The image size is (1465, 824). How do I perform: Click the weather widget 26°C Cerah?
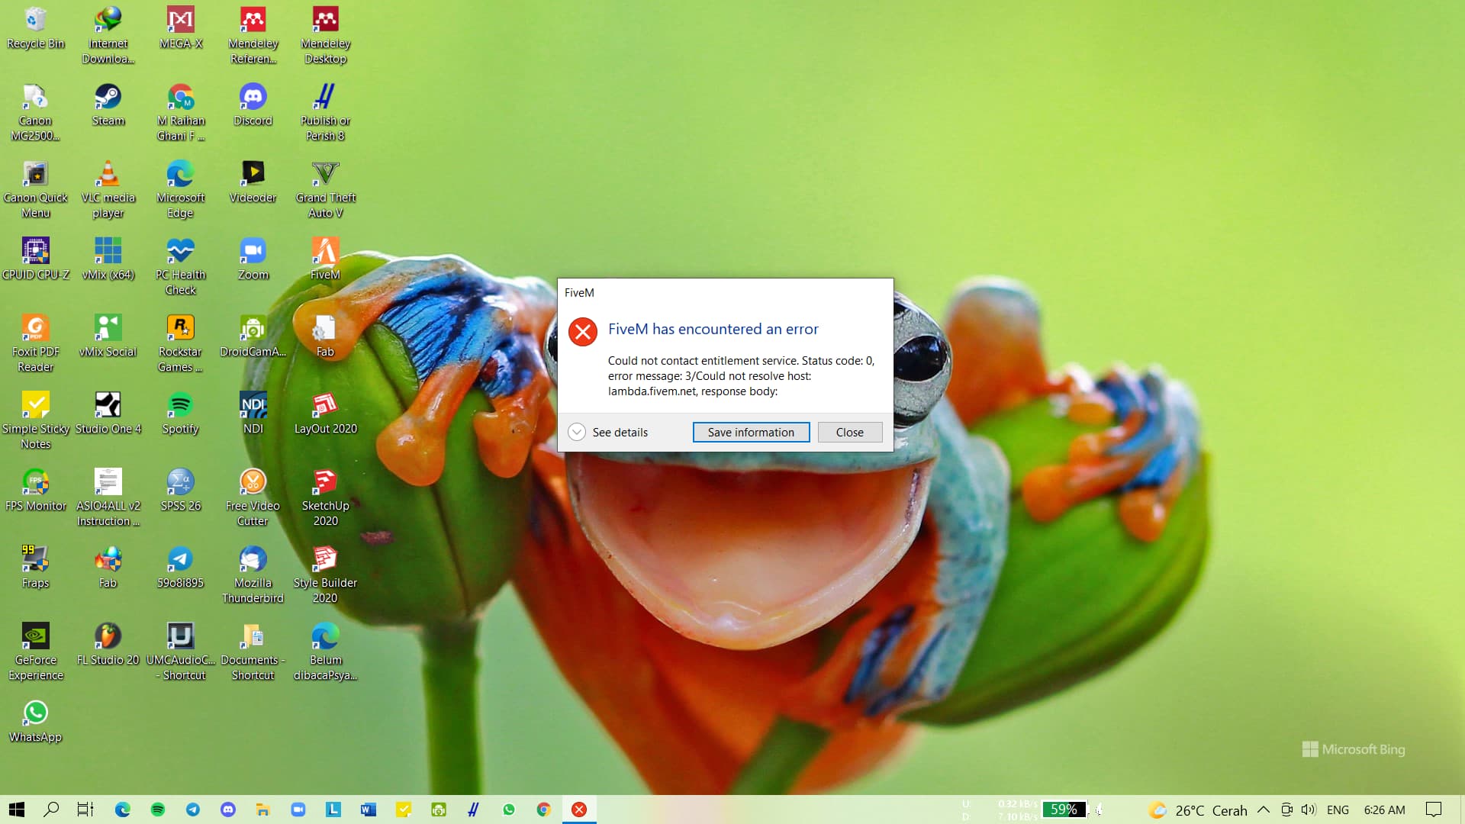click(1199, 810)
